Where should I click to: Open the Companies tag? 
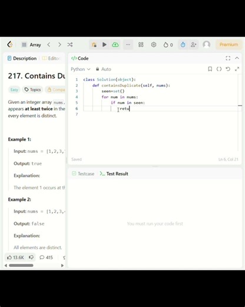pos(55,90)
